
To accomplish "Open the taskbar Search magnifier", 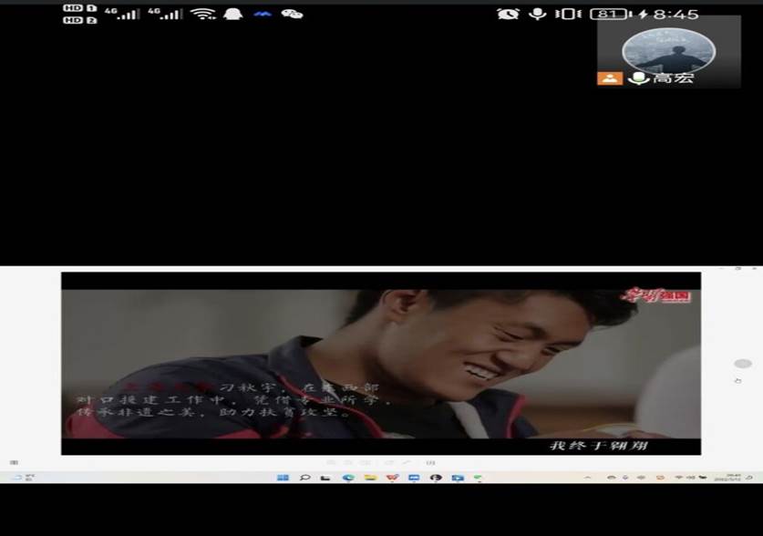I will click(305, 478).
